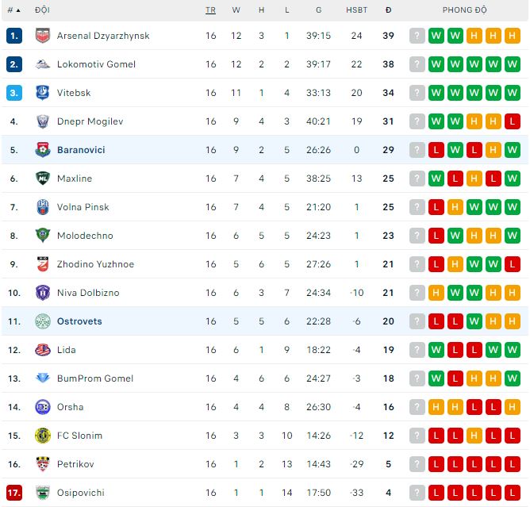Viewport: 530px width, 507px height.
Task: Sort table by points Đ column
Action: (389, 10)
